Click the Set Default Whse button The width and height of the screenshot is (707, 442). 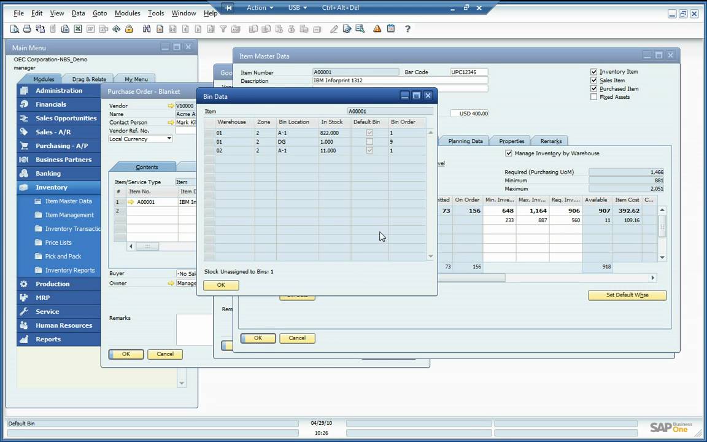(x=627, y=295)
